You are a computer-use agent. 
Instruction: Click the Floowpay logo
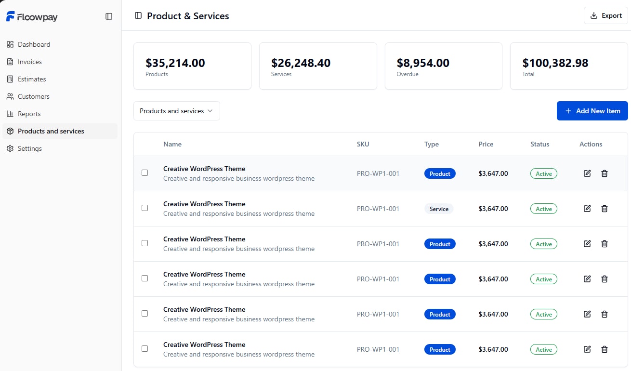coord(32,17)
